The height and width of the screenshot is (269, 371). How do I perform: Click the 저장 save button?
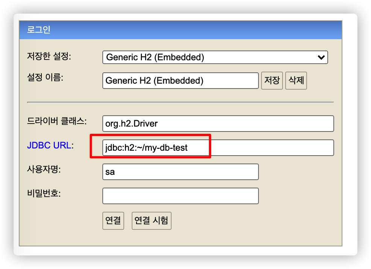pos(272,81)
